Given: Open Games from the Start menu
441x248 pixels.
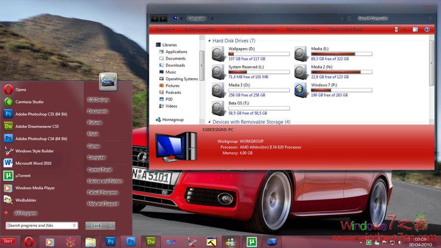Looking at the screenshot, I should tap(94, 146).
